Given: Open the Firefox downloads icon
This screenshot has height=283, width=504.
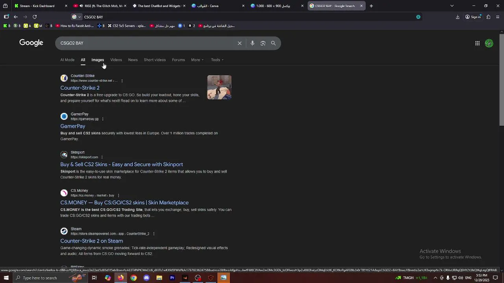Looking at the screenshot, I should pyautogui.click(x=458, y=17).
